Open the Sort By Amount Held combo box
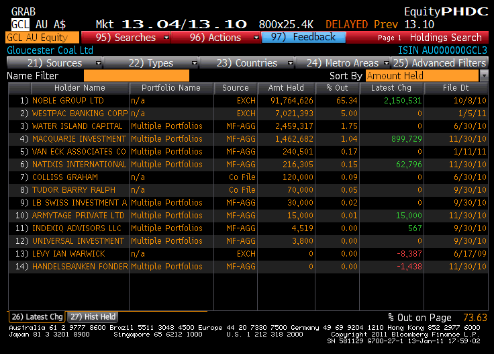Image resolution: width=494 pixels, height=354 pixels. coord(422,76)
